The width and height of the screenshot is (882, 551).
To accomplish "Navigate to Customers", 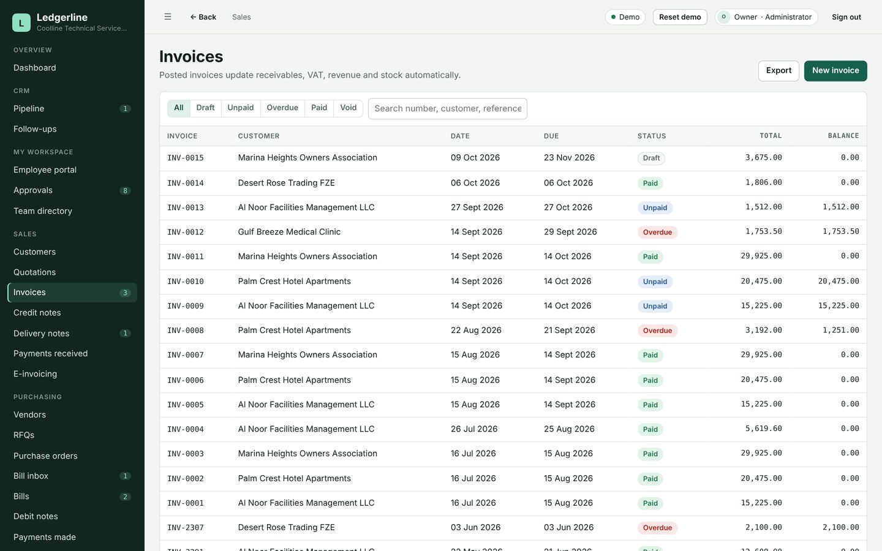I will click(x=72, y=252).
